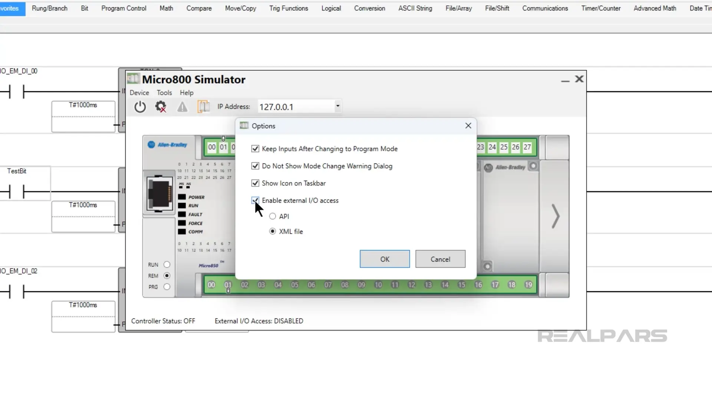Click output terminal 19 on bottom strip
The width and height of the screenshot is (712, 400).
click(528, 285)
